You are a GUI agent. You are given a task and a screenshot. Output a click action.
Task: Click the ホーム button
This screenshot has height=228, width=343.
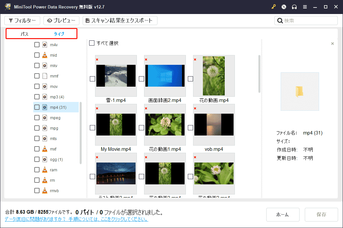pos(283,214)
